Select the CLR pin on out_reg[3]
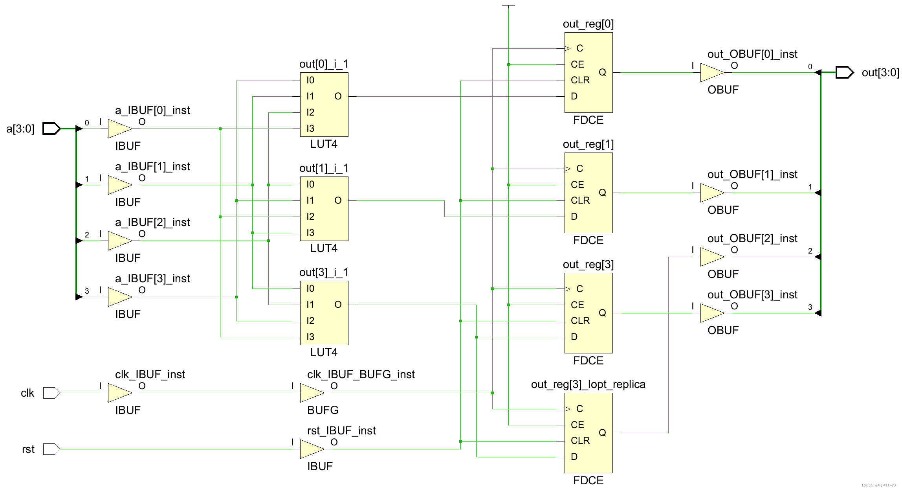902x491 pixels. coord(581,320)
